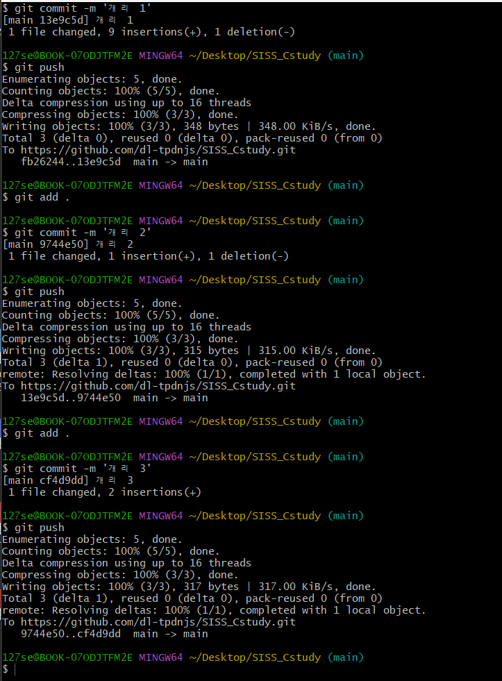Image resolution: width=502 pixels, height=681 pixels.
Task: Click the commit hash range fb26244..13e9c5d
Action: [71, 162]
